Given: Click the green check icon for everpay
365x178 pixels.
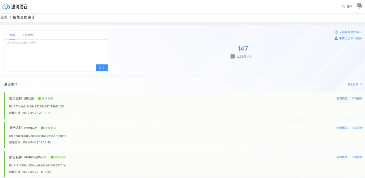Looking at the screenshot, I should [42, 128].
